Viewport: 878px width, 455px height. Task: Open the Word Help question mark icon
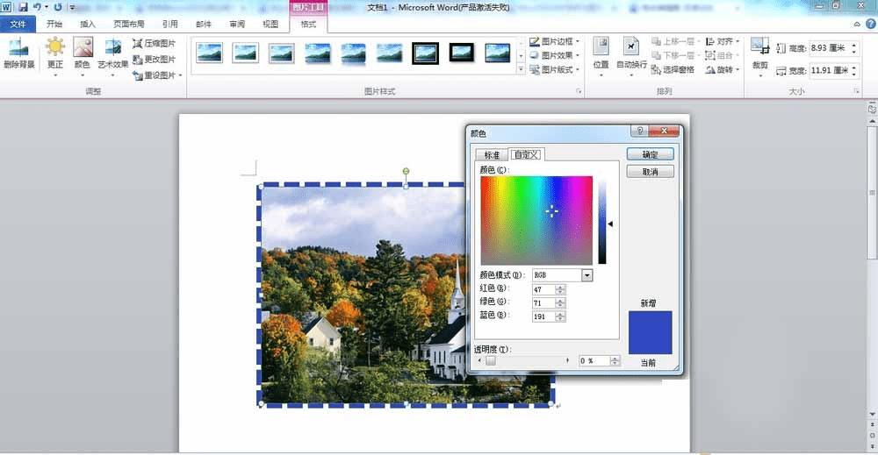pyautogui.click(x=871, y=24)
